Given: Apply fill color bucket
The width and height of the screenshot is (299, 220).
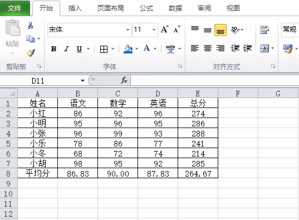Looking at the screenshot, I should [x=128, y=49].
